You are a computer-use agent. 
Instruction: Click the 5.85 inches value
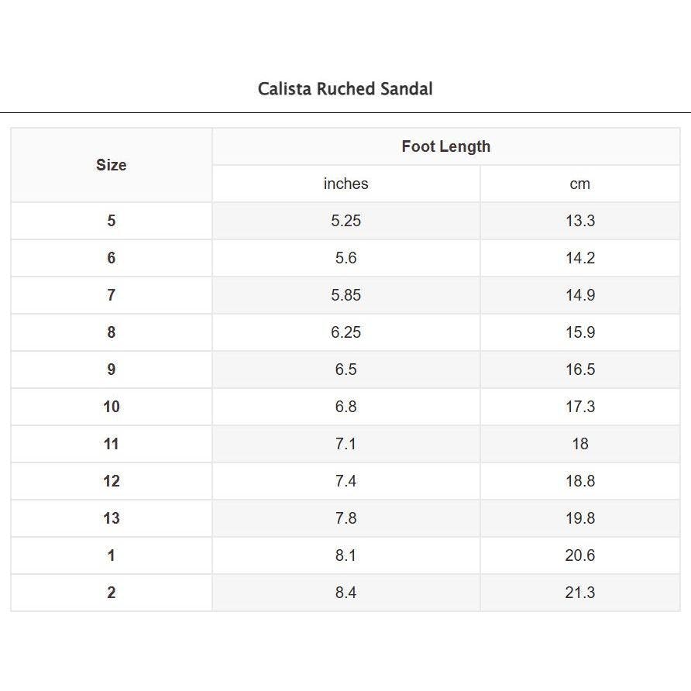point(346,295)
